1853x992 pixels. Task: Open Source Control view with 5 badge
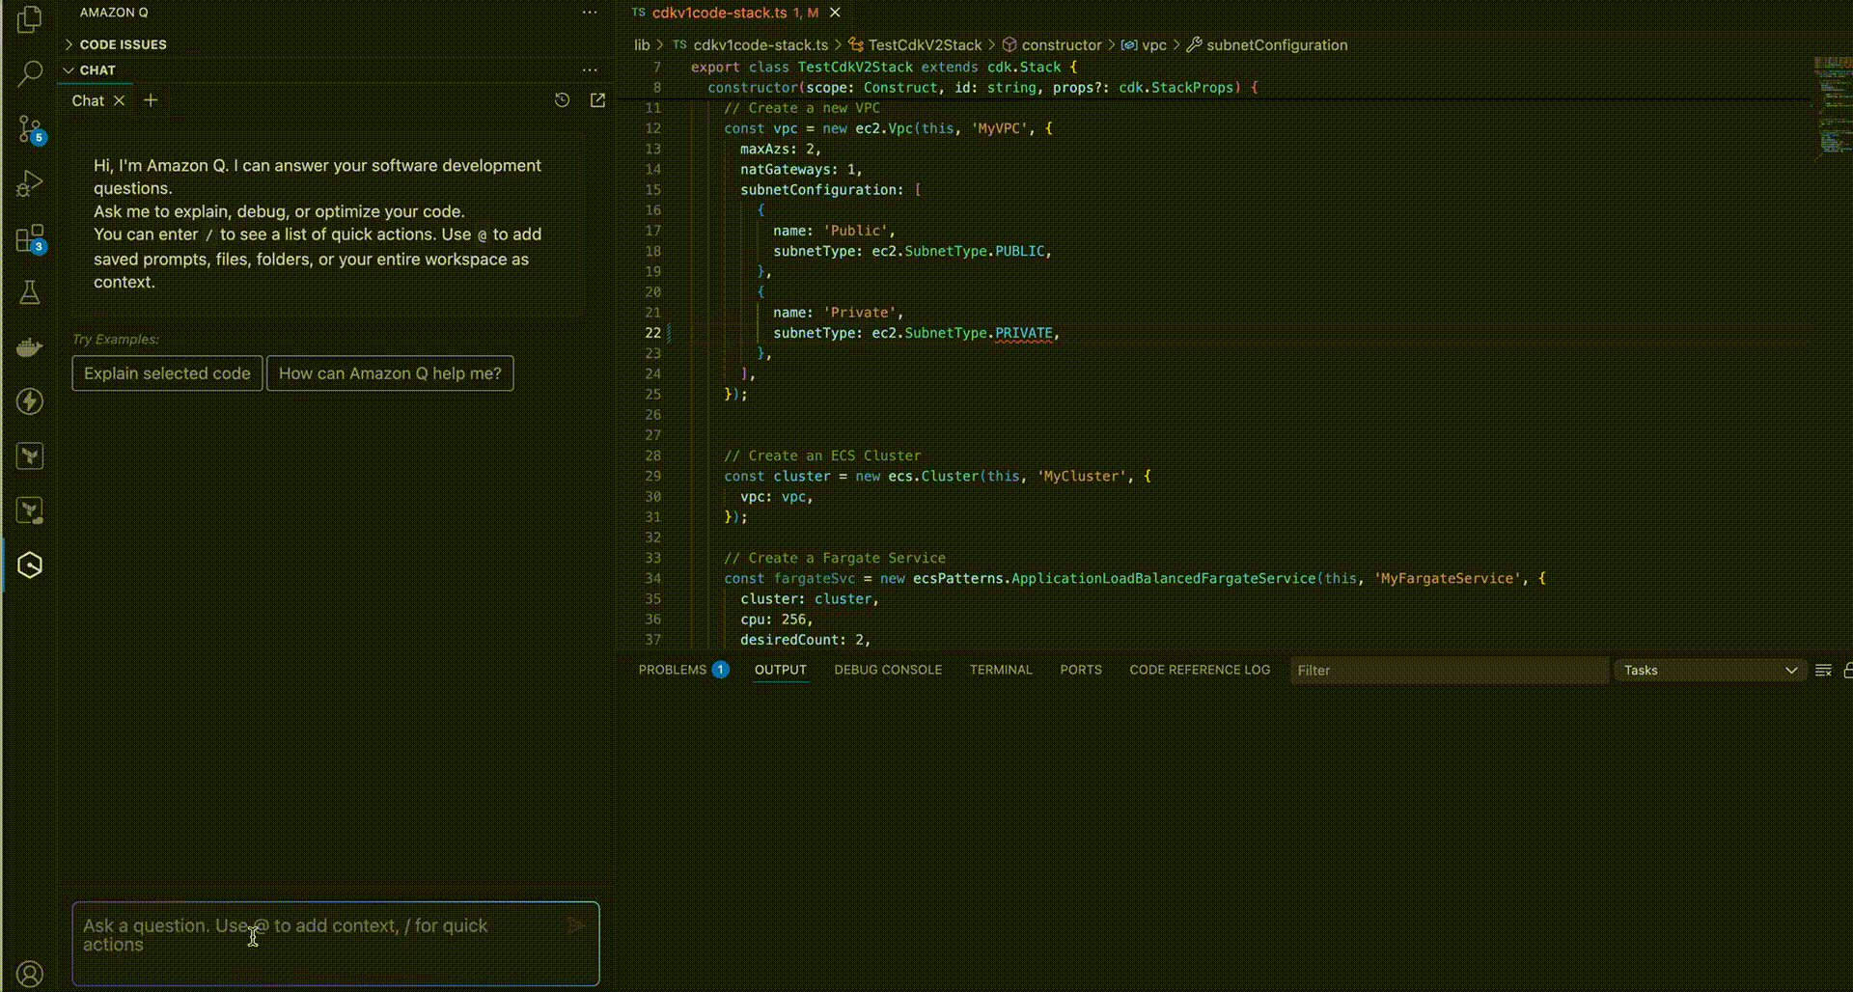click(x=30, y=128)
